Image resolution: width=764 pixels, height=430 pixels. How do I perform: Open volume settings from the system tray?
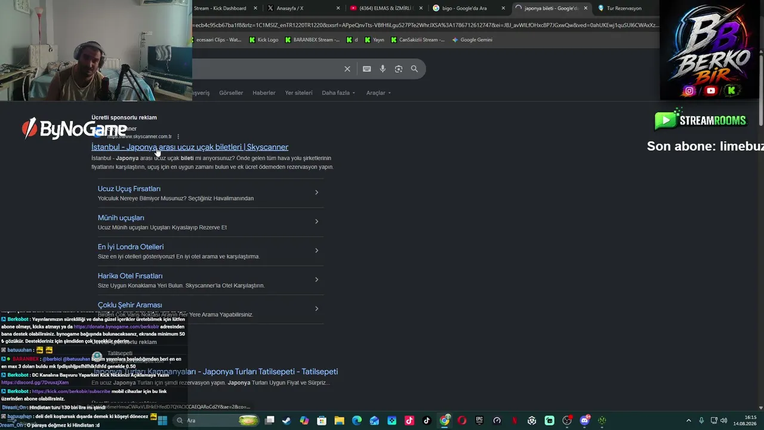coord(724,420)
